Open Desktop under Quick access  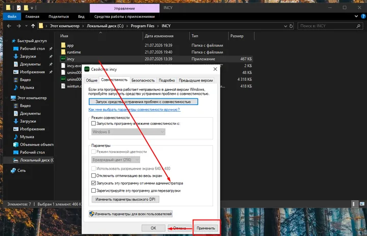tap(32, 49)
